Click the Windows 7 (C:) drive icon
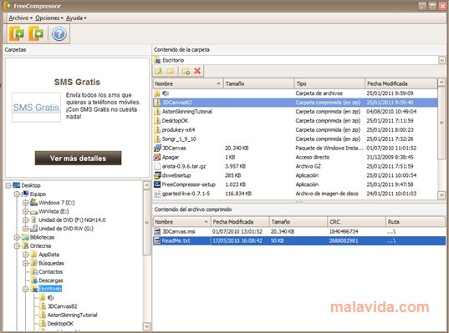The height and width of the screenshot is (333, 449). pos(33,202)
